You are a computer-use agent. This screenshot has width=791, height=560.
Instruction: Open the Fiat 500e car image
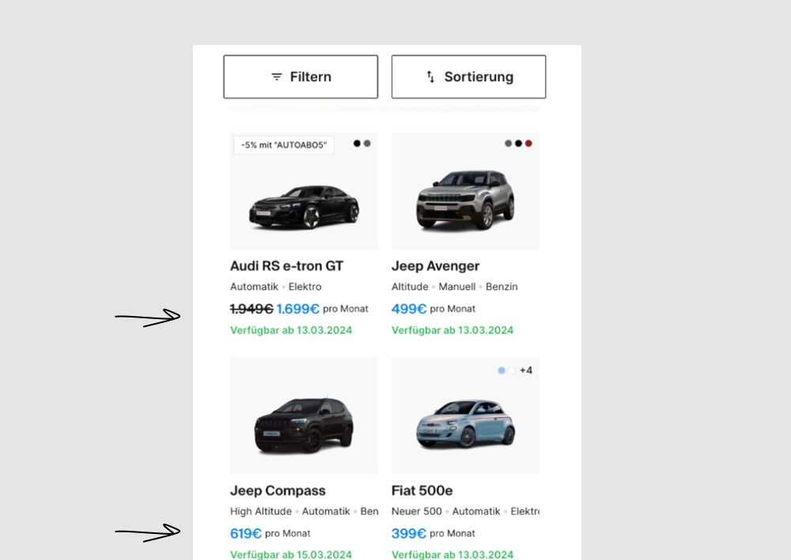[465, 424]
